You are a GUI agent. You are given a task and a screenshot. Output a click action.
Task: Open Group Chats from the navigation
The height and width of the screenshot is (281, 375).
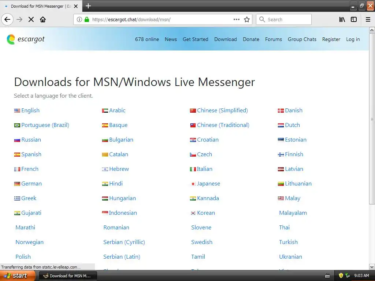pos(302,39)
